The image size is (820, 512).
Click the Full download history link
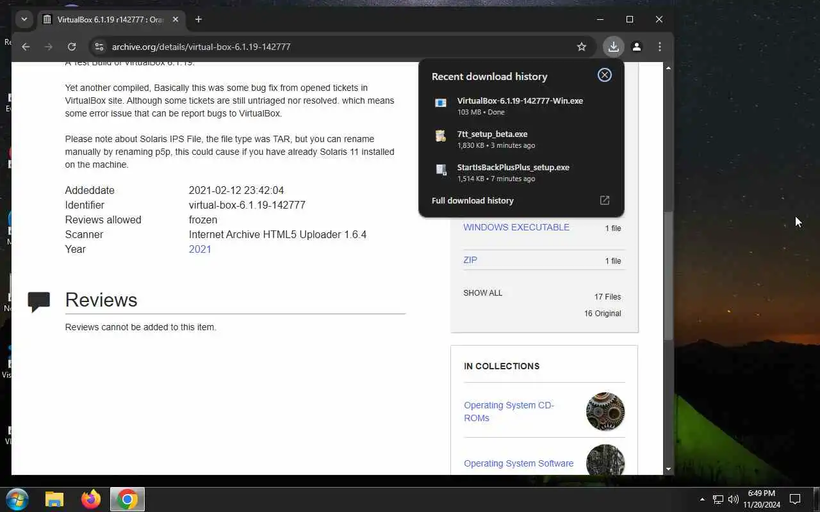tap(473, 200)
